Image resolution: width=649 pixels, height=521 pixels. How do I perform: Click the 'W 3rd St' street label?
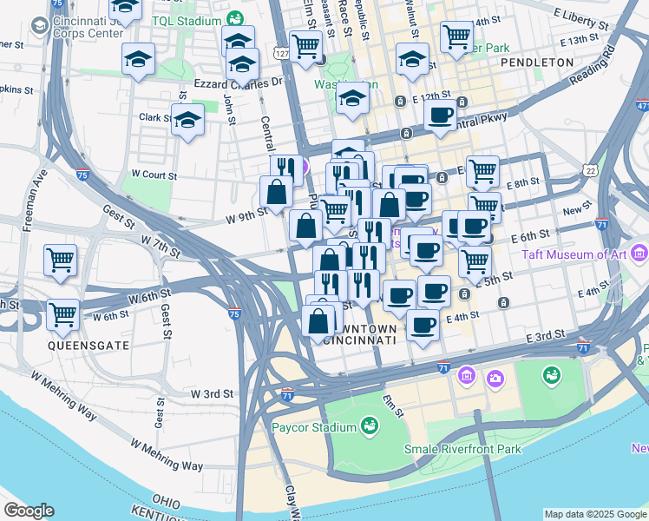click(x=212, y=393)
